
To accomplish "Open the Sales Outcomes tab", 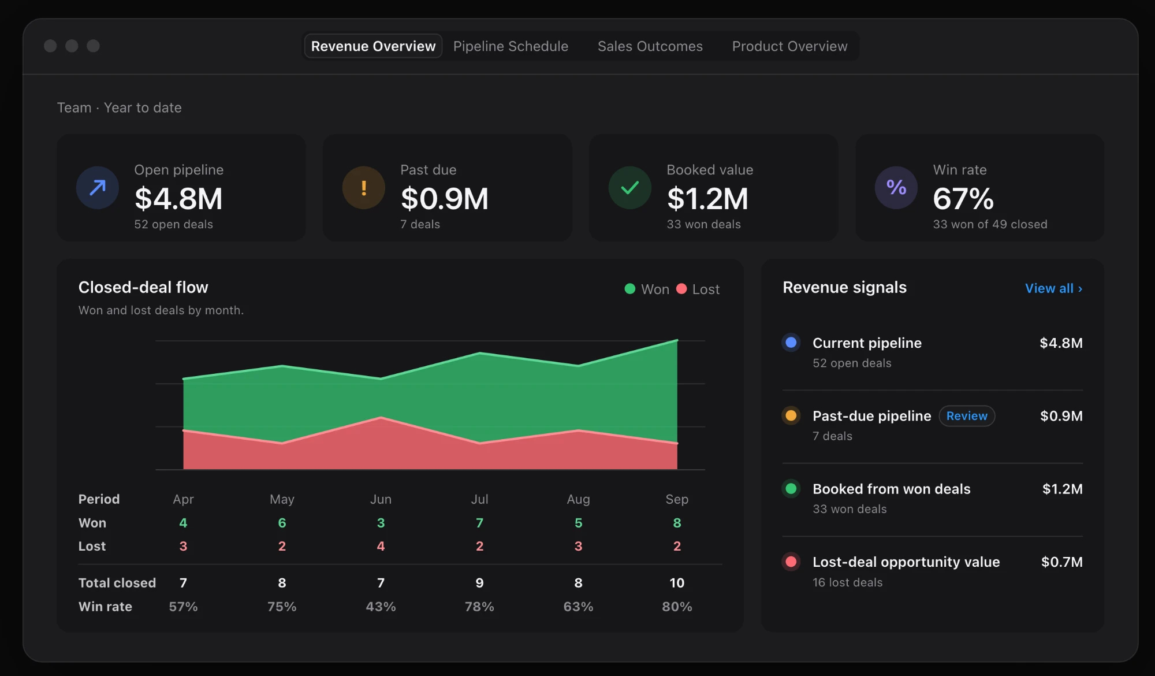I will point(650,46).
